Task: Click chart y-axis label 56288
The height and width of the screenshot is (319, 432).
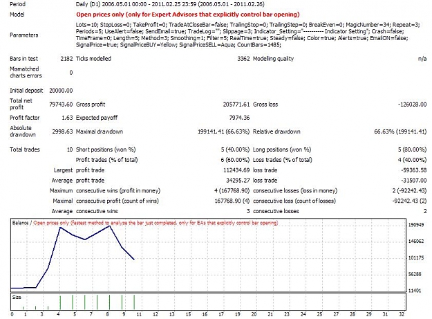Action: tap(415, 274)
